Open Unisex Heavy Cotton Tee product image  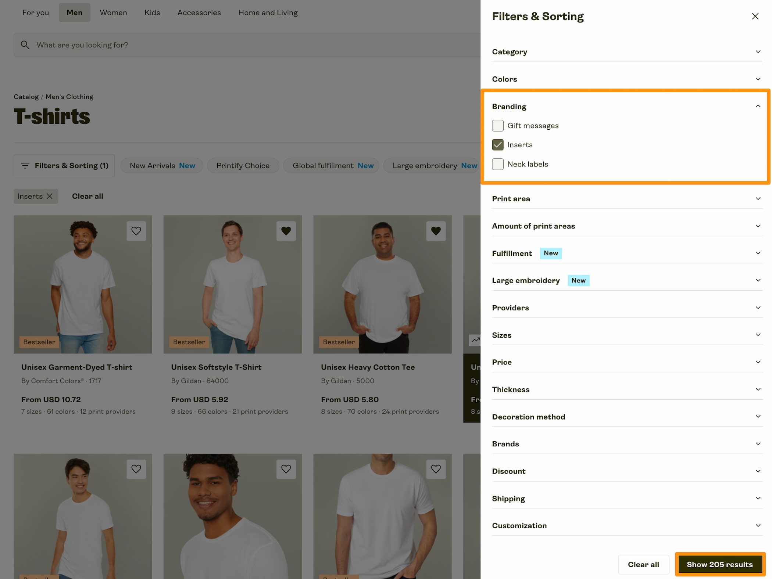point(382,285)
